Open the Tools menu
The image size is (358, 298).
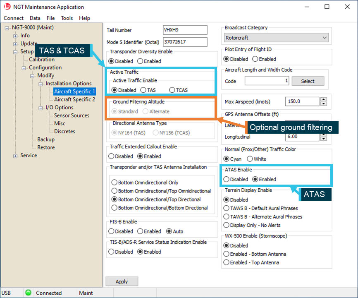tap(67, 18)
